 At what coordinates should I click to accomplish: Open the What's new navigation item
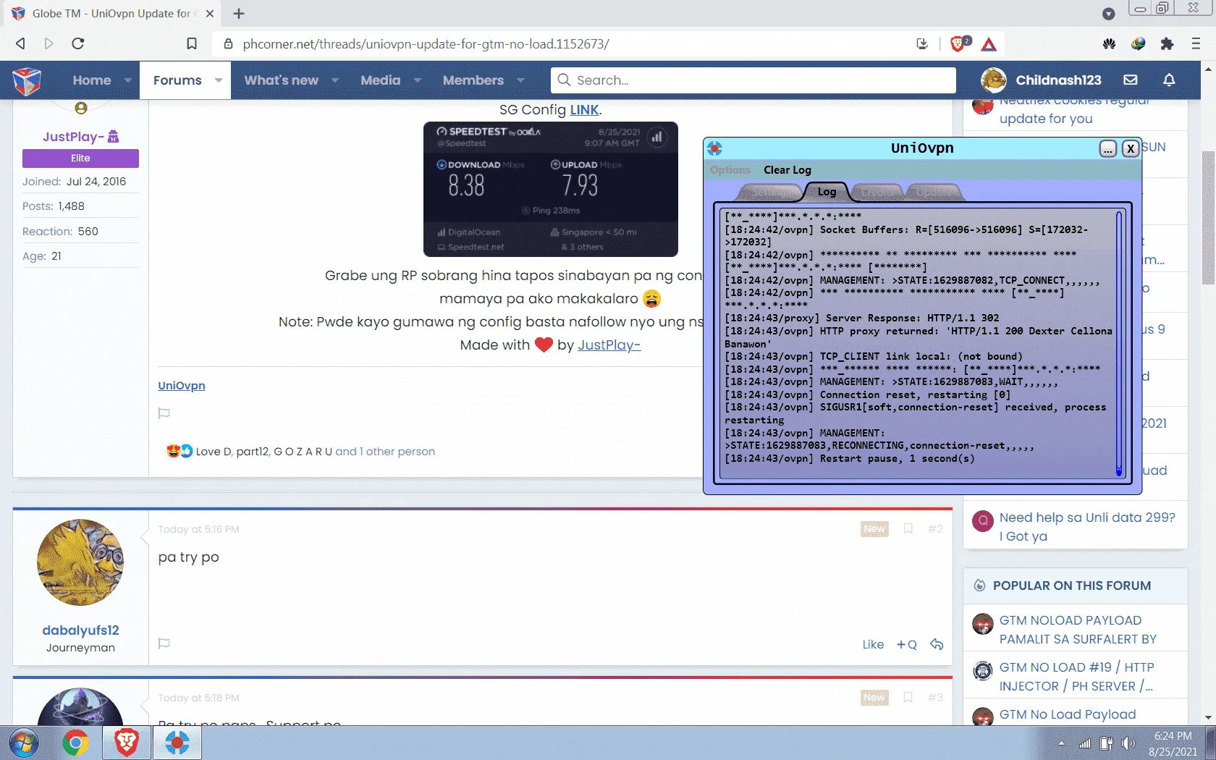(282, 80)
